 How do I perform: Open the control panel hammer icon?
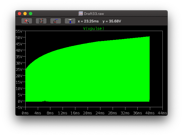tap(70, 21)
